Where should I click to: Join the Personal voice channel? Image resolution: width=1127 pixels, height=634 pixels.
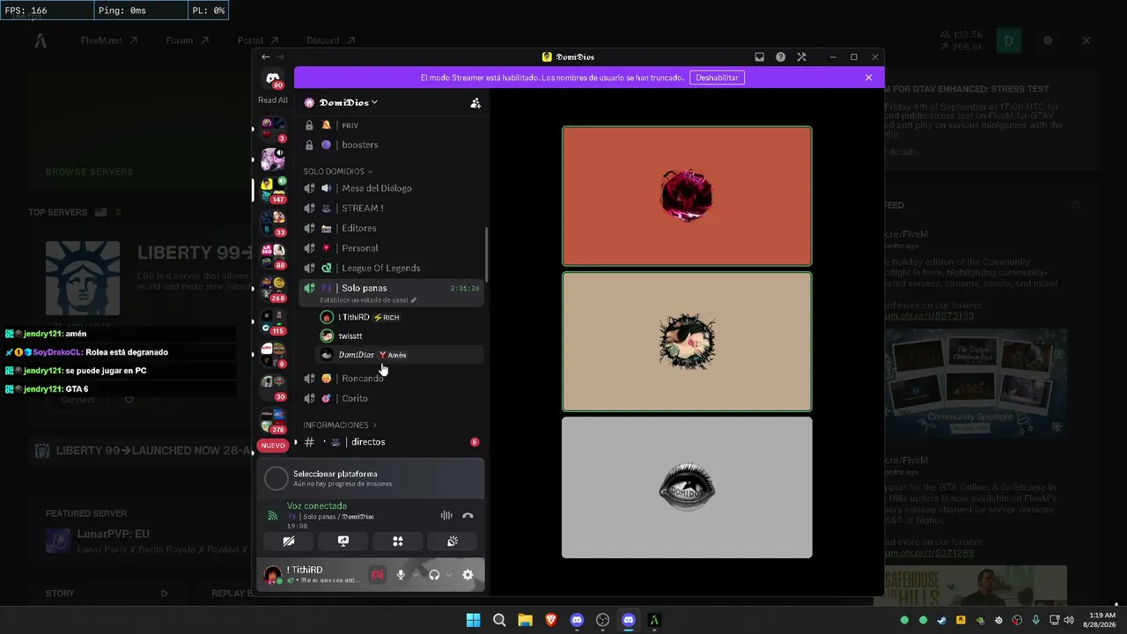(x=393, y=248)
